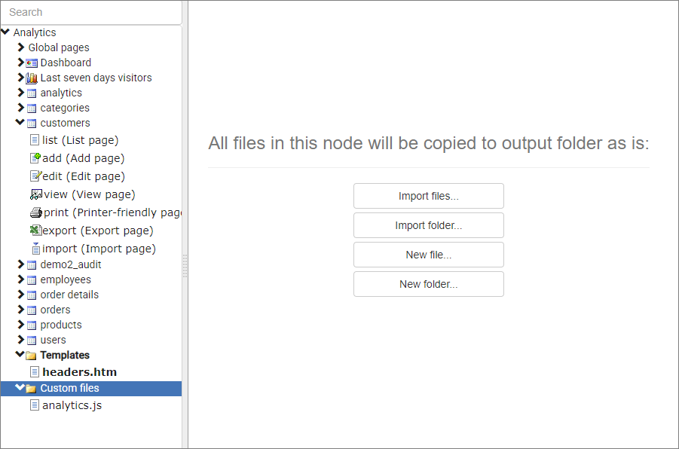This screenshot has height=449, width=679.
Task: Click the Last seven days visitors chart icon
Action: pos(32,78)
